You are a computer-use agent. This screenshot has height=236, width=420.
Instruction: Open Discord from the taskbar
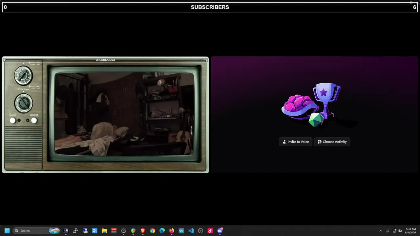(x=220, y=231)
